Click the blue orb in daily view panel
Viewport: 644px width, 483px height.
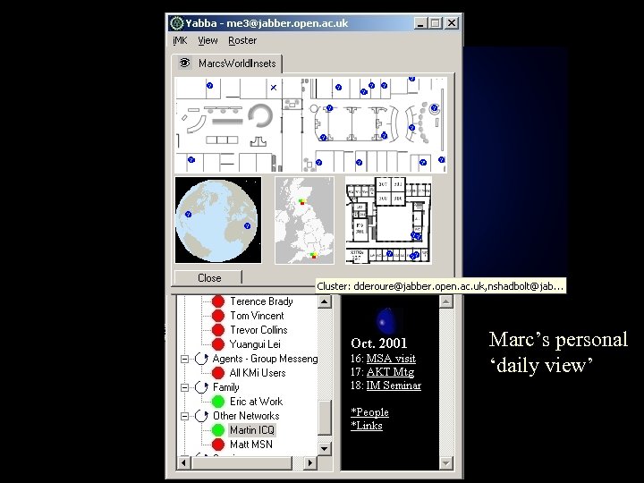[386, 321]
